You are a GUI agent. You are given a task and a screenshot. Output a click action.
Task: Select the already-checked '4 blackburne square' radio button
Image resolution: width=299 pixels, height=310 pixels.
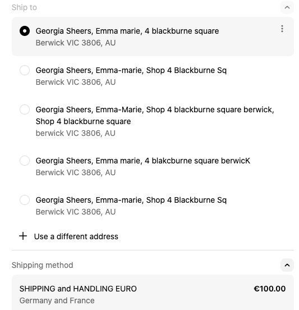[25, 31]
